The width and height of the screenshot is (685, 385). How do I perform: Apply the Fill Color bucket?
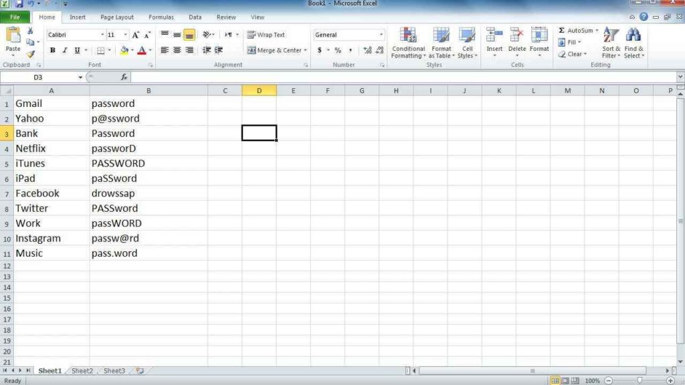tap(124, 50)
